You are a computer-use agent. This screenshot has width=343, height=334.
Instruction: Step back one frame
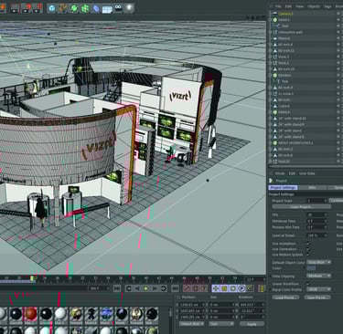click(137, 288)
